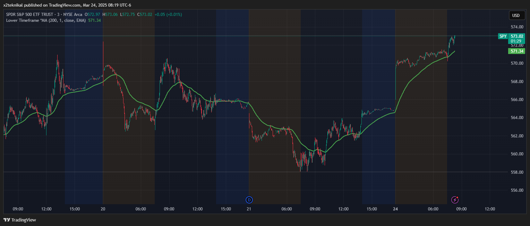
Task: Click the TradingView logo
Action: tap(20, 220)
